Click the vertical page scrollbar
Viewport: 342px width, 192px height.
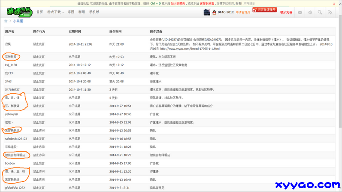340,72
